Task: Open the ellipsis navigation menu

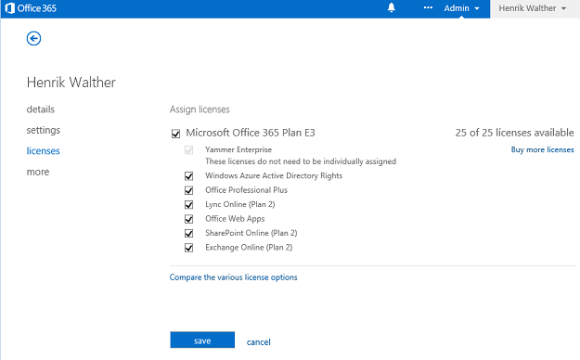Action: pyautogui.click(x=428, y=7)
